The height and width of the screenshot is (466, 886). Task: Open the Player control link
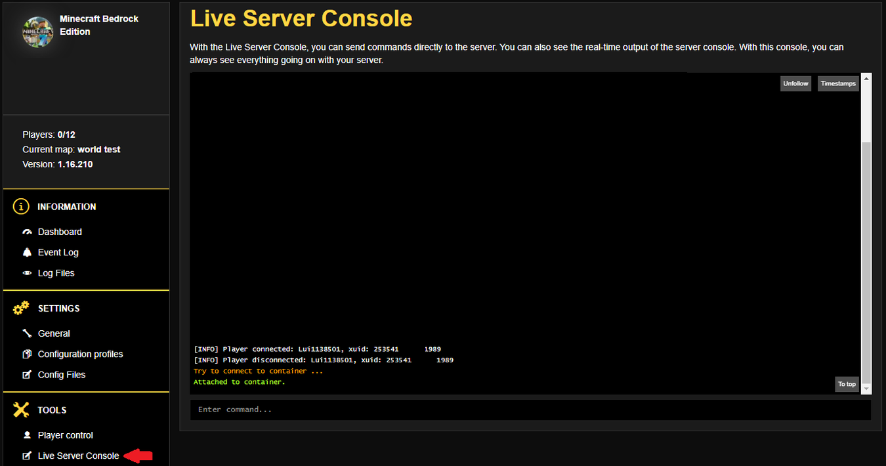coord(65,435)
